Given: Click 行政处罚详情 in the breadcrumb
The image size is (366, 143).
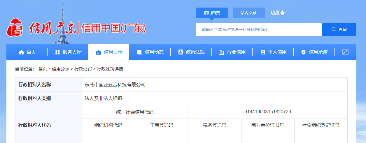Looking at the screenshot, I should click(110, 69).
